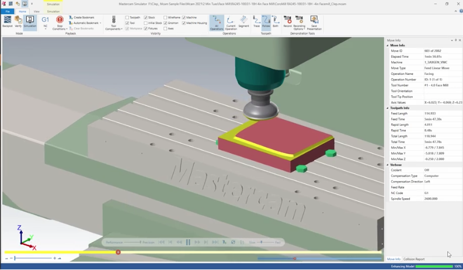
Task: Toggle the Toolpath visibility checkbox
Action: coord(127,18)
